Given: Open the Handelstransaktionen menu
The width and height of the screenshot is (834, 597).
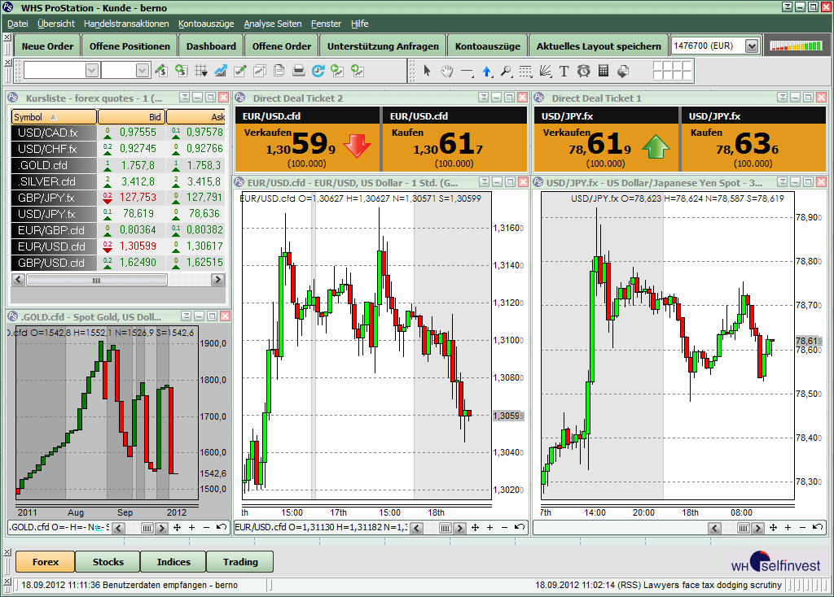Looking at the screenshot, I should pos(126,24).
